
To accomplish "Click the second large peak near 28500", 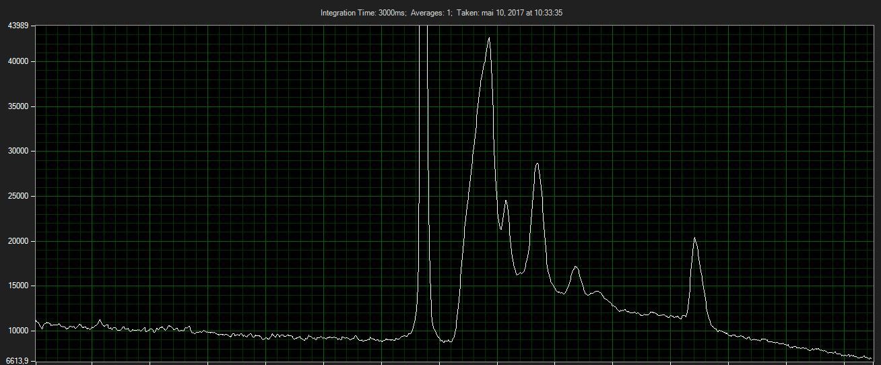I will tap(537, 164).
